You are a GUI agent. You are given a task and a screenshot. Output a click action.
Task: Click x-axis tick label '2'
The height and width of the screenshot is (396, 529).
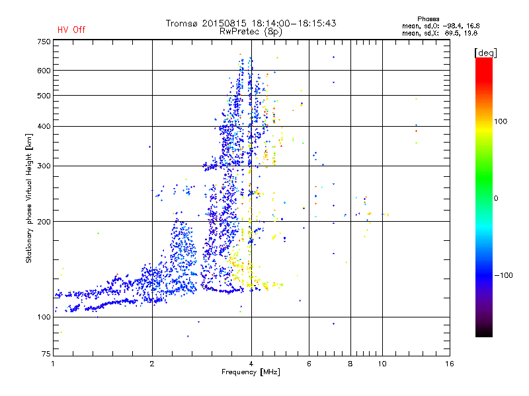(x=152, y=364)
